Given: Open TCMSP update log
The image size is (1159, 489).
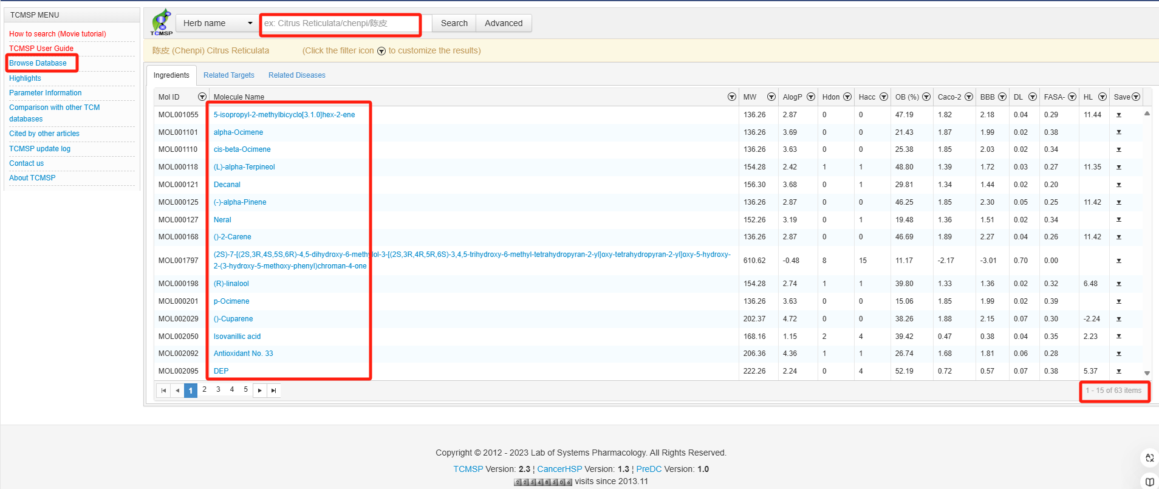Looking at the screenshot, I should click(x=39, y=149).
